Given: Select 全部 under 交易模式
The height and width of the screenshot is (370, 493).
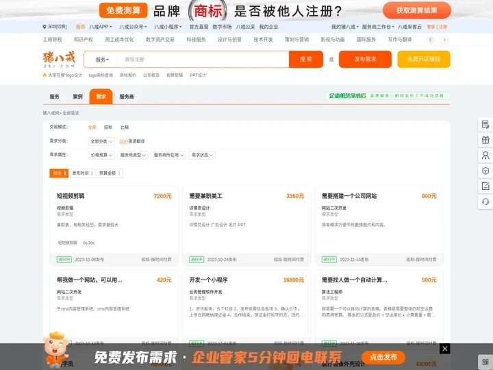Looking at the screenshot, I should point(92,127).
